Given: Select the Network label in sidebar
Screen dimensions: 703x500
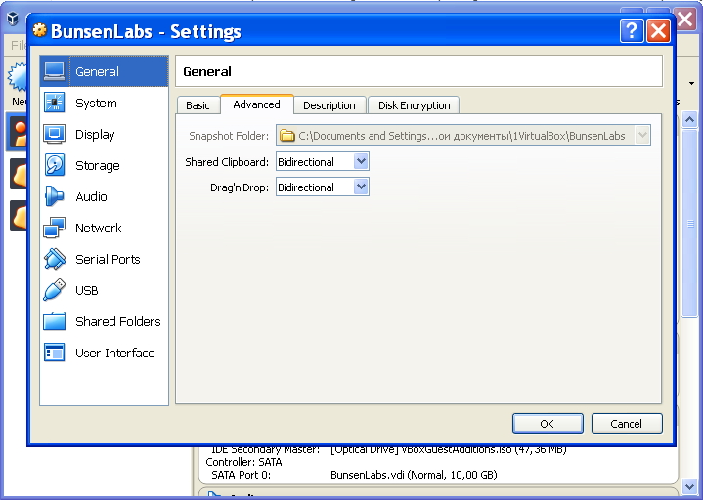Looking at the screenshot, I should click(98, 228).
